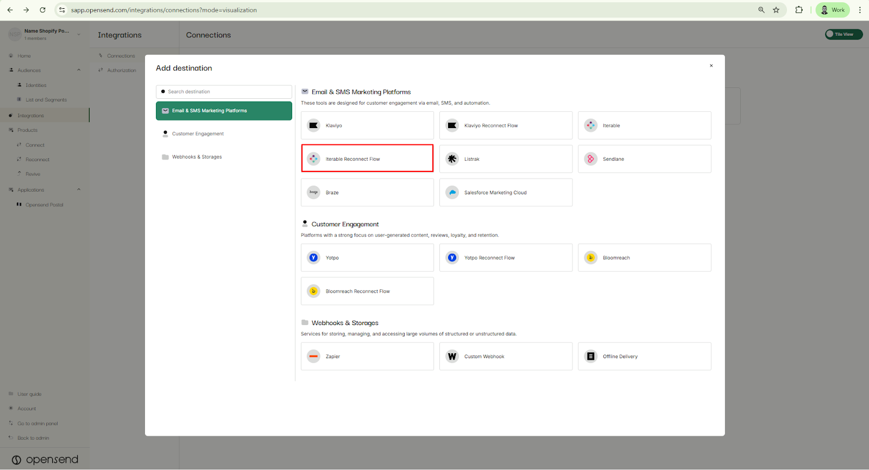Switch to Customer Engagement category
This screenshot has height=470, width=869.
198,134
